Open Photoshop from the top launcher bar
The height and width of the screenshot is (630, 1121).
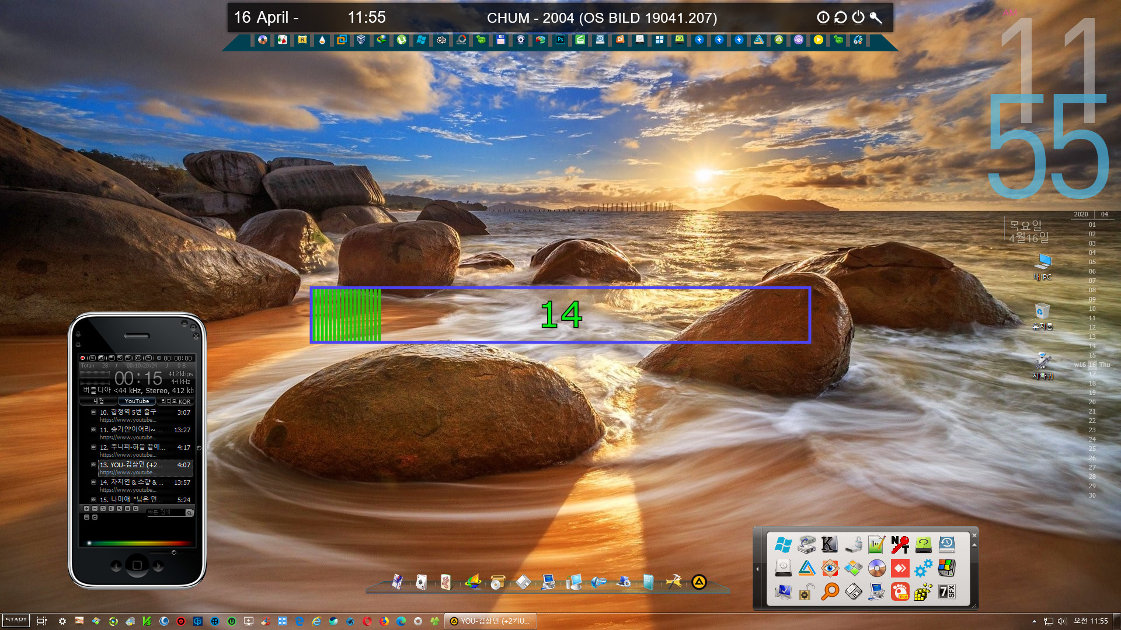[x=560, y=40]
